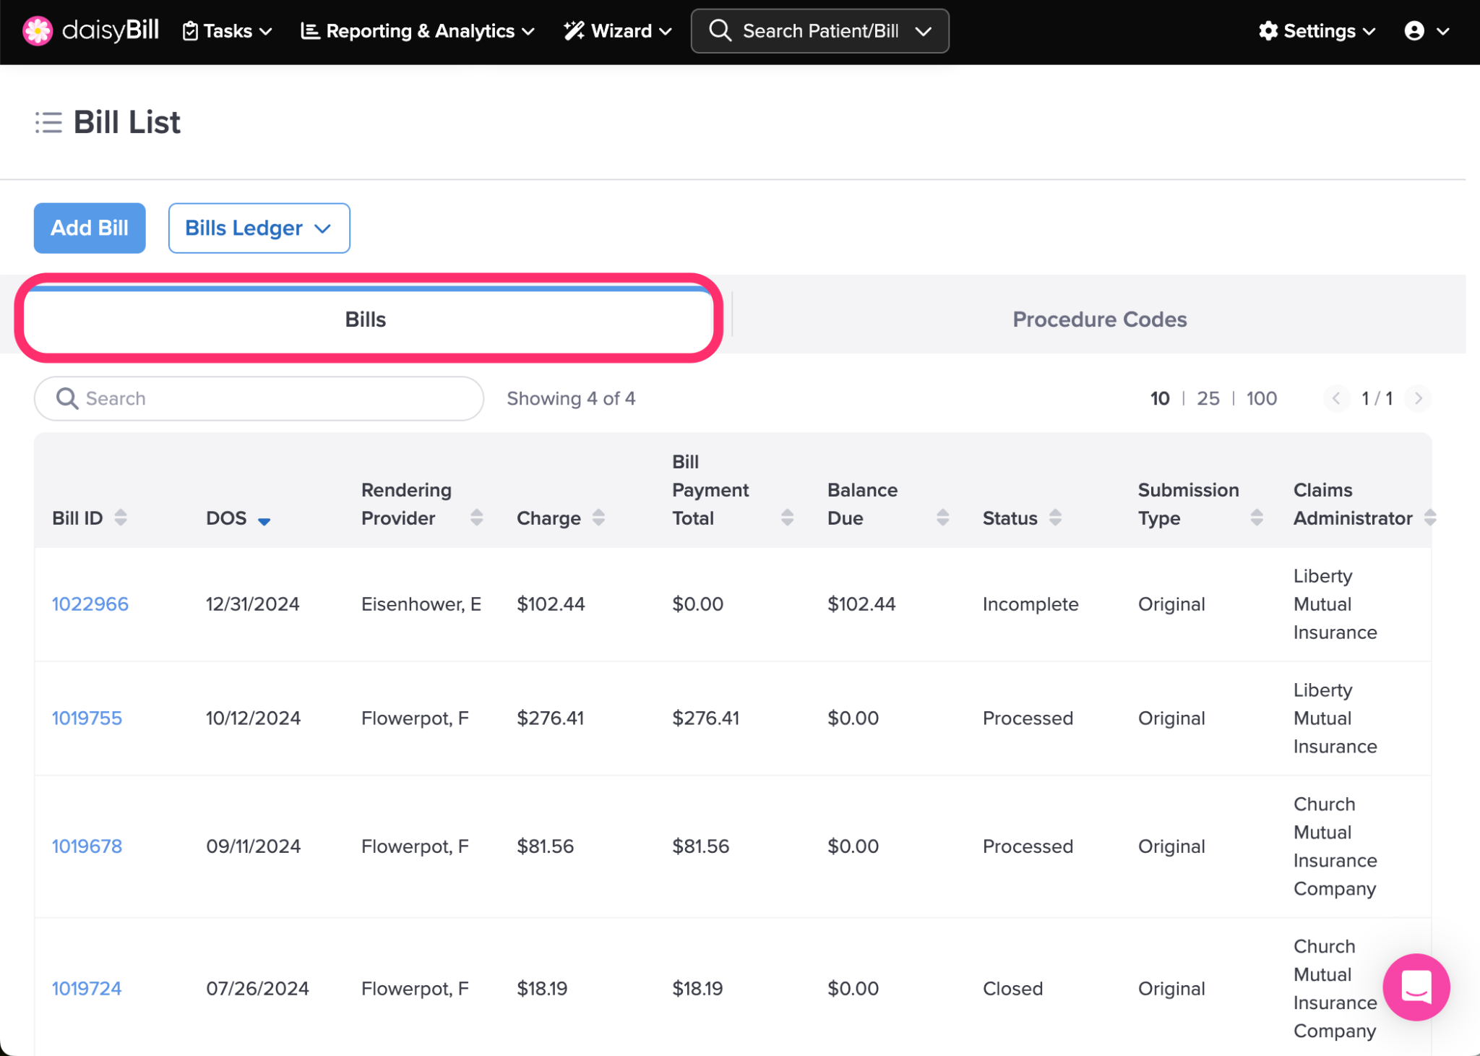Click the Add Bill button
Screen dimensions: 1480x1056
click(x=90, y=228)
